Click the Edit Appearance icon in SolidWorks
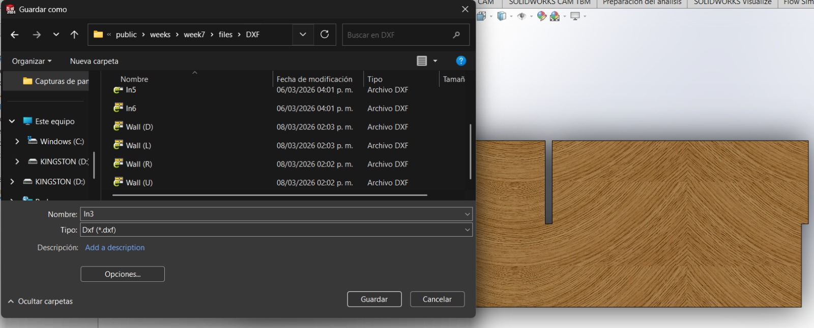This screenshot has width=814, height=328. tap(542, 16)
